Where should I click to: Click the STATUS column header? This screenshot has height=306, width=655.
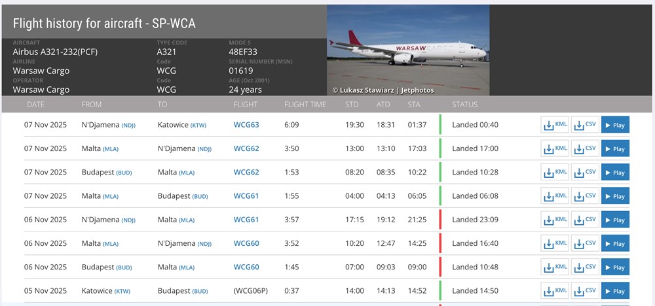point(464,105)
